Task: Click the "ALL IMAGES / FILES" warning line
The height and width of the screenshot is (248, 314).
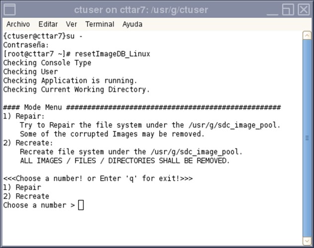Action: coord(125,161)
